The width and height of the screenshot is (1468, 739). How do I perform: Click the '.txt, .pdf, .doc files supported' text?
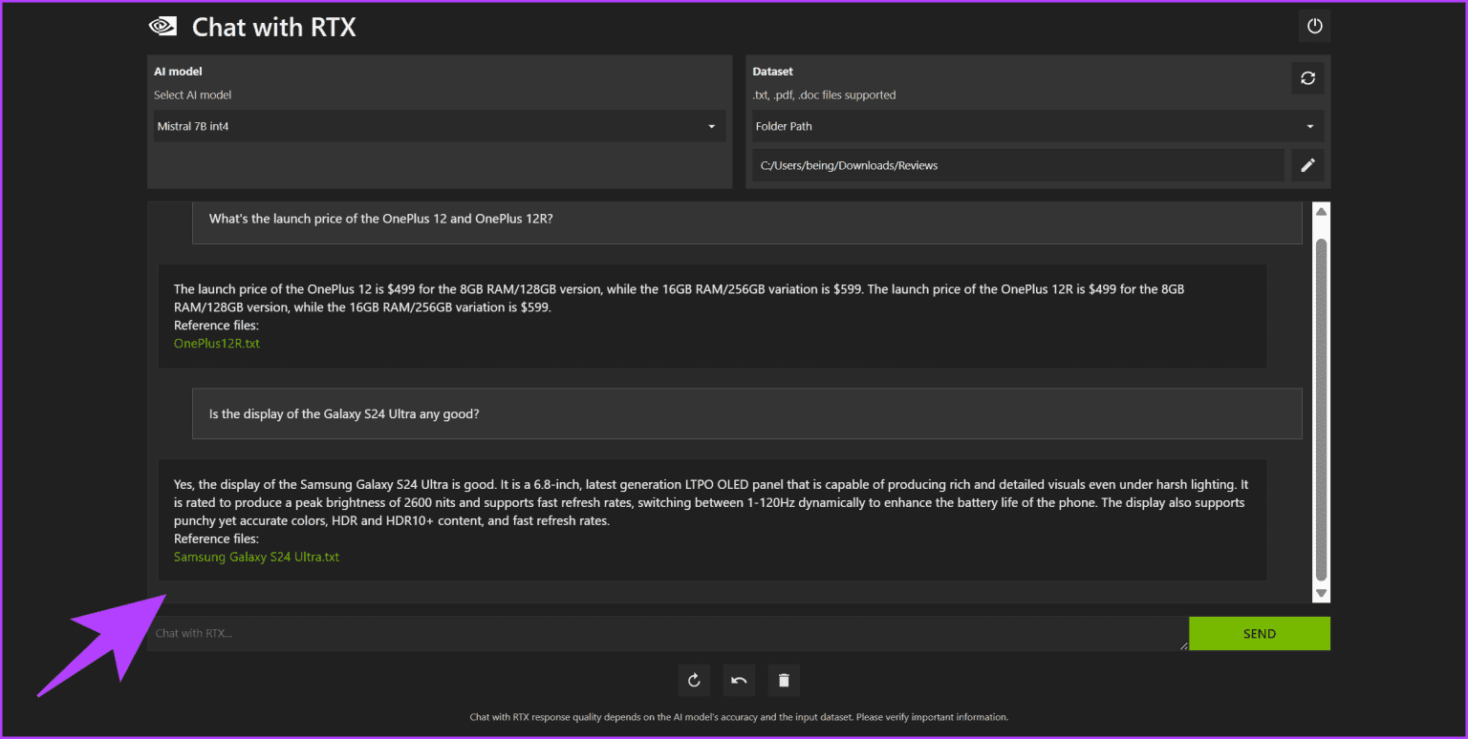pos(824,95)
